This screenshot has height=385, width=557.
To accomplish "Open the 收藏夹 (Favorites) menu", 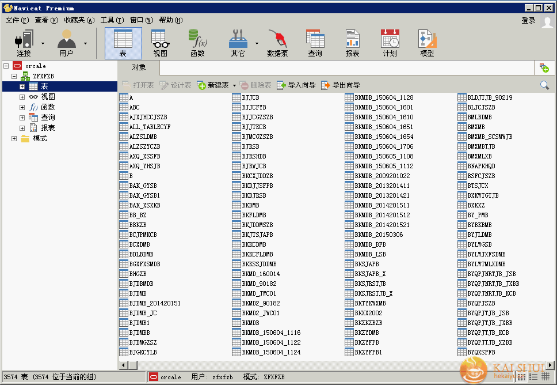I will click(79, 20).
